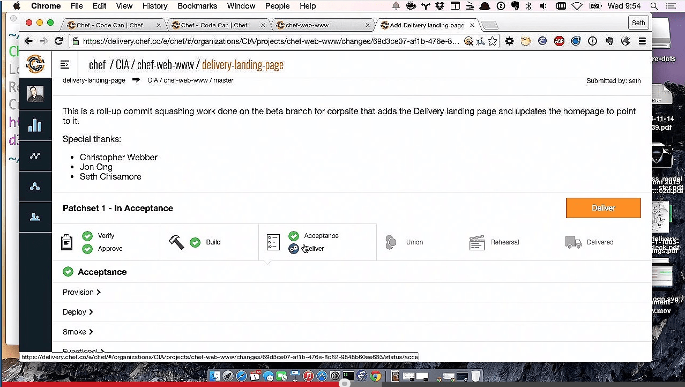The image size is (685, 387).
Task: Open Terminal from the Dock
Action: click(x=348, y=376)
